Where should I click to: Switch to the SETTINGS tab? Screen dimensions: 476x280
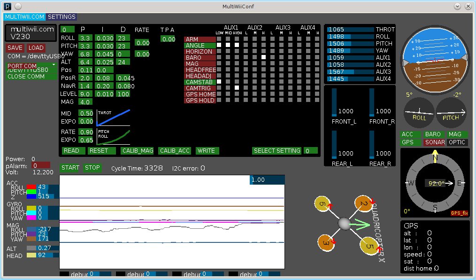pyautogui.click(x=62, y=16)
